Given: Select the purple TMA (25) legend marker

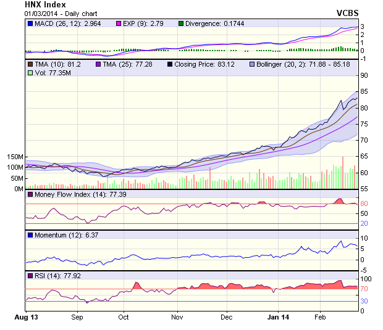Looking at the screenshot, I should [98, 64].
